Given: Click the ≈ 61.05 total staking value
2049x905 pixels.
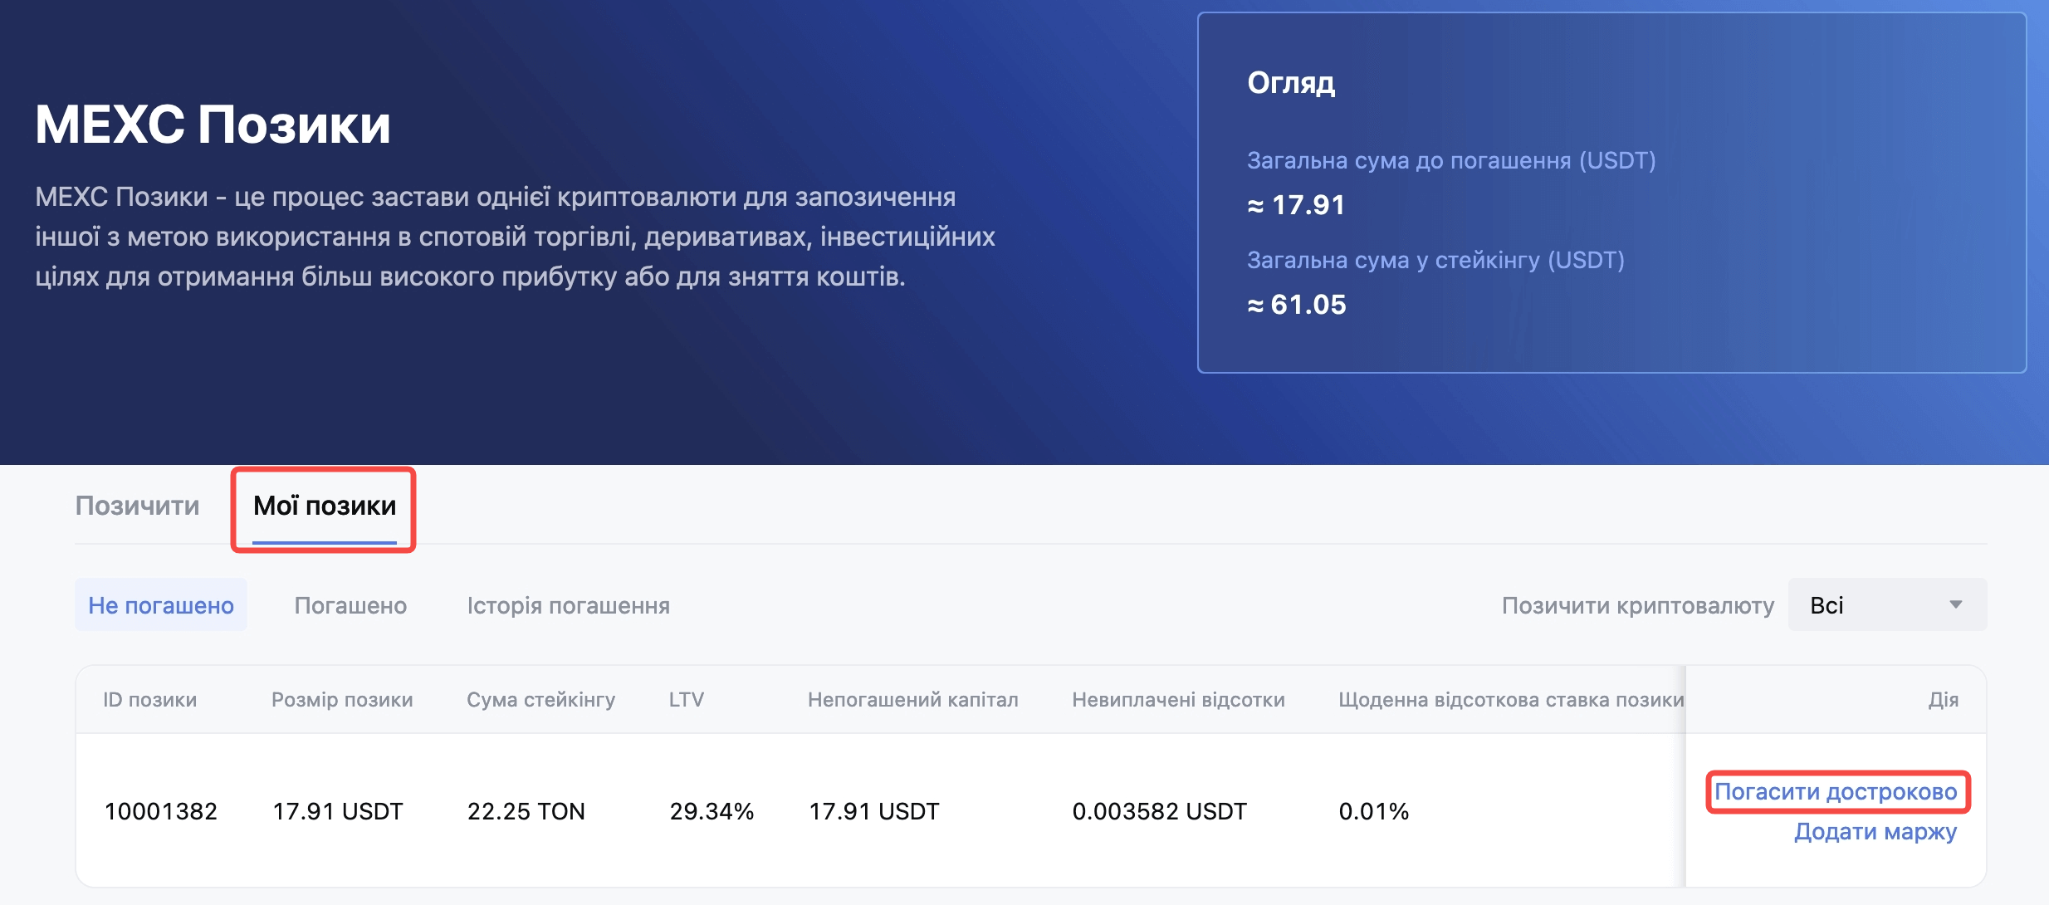Looking at the screenshot, I should point(1297,305).
